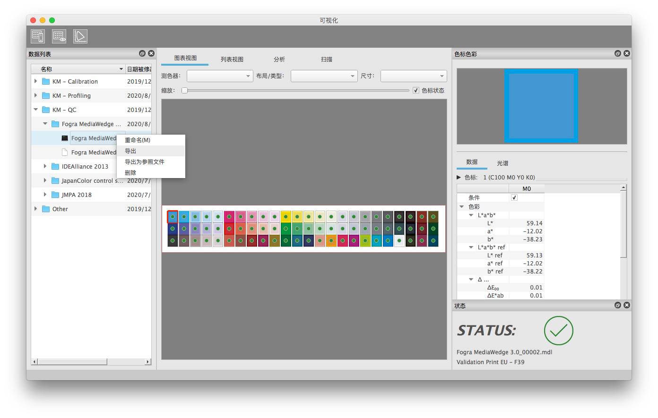
Task: Open the chart measurement tool icon
Action: tap(38, 36)
